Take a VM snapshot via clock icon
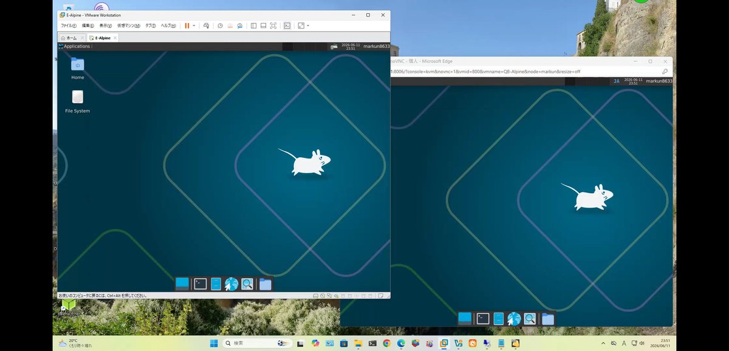This screenshot has height=351, width=729. 220,26
